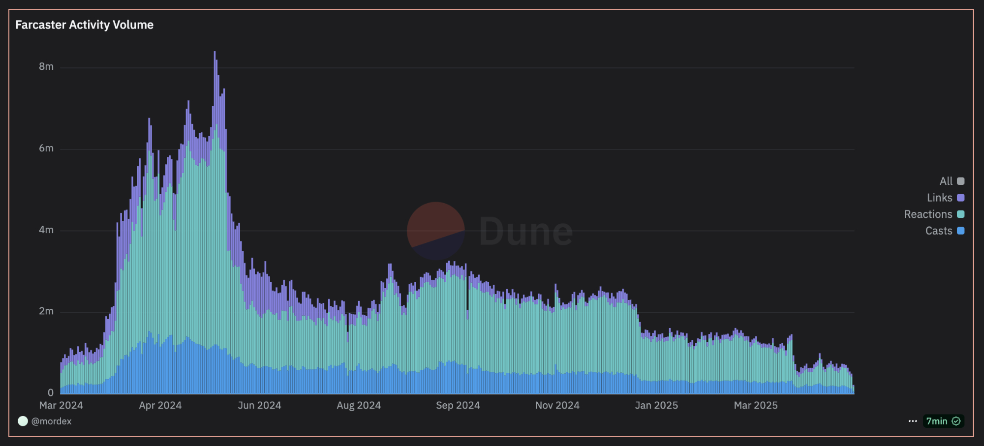Select the All legend text entry
The height and width of the screenshot is (446, 984).
click(947, 181)
